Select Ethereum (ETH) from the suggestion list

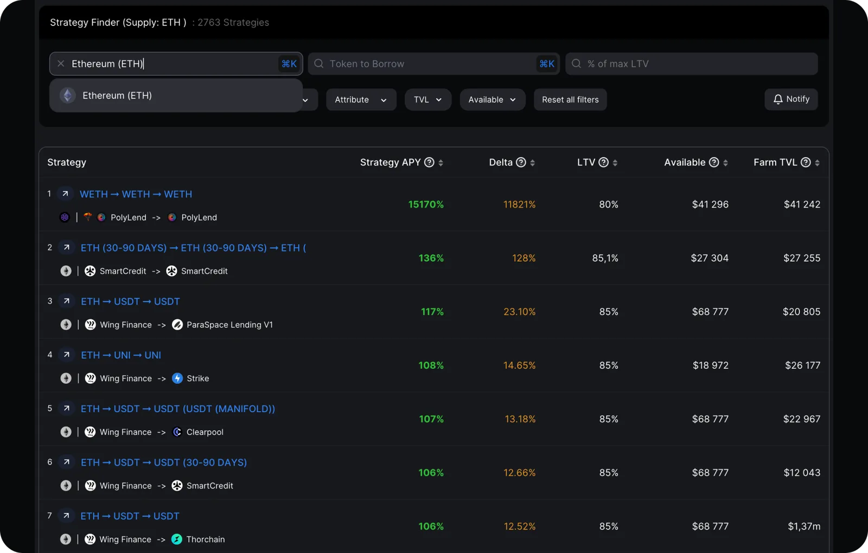click(176, 95)
